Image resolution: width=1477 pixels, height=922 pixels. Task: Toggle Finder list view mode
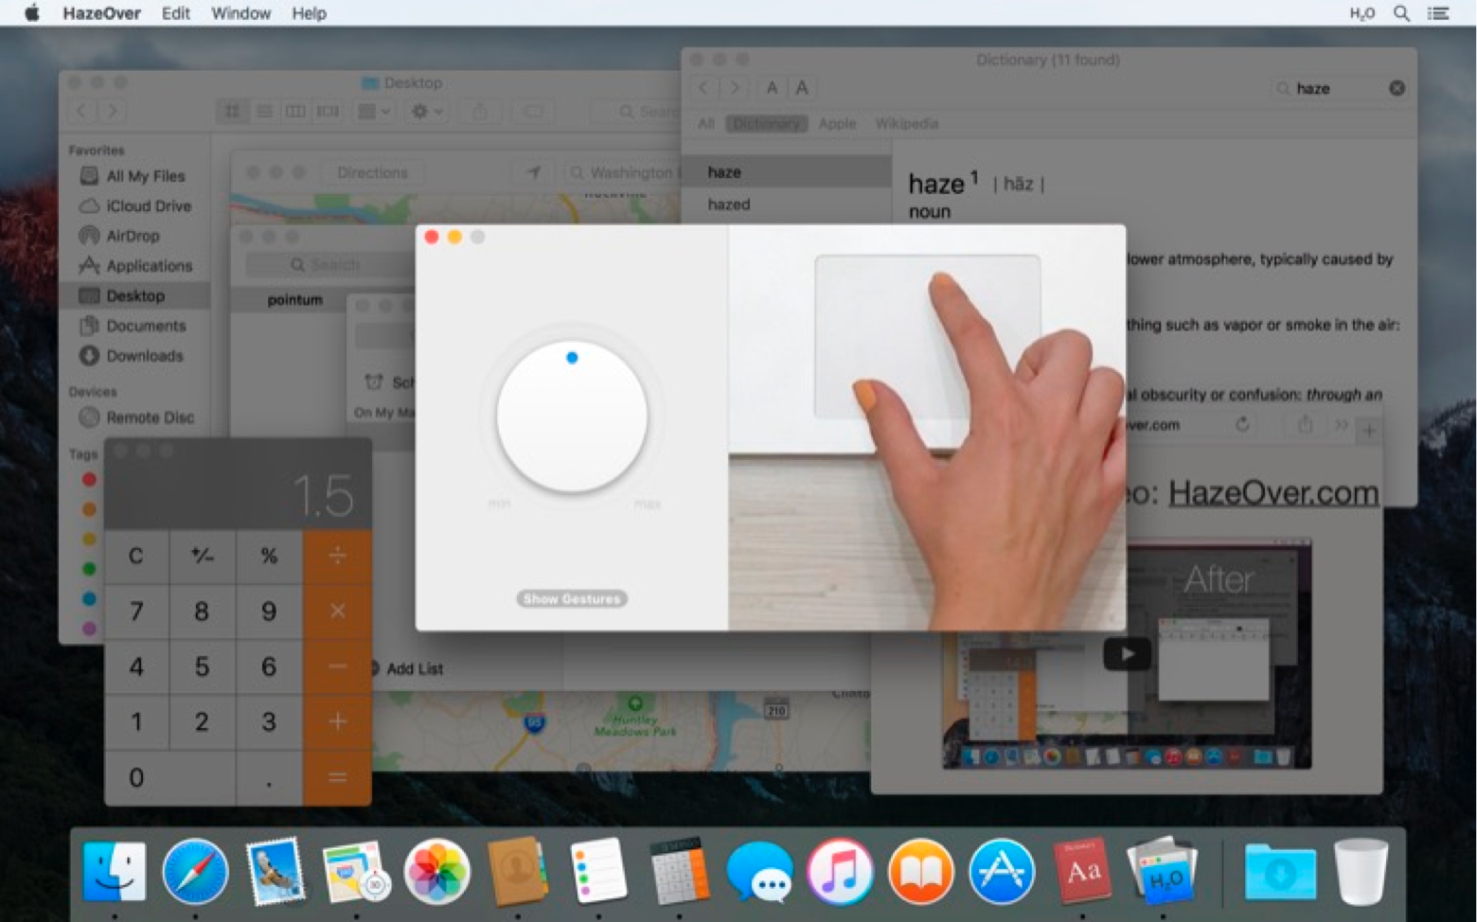(x=264, y=111)
